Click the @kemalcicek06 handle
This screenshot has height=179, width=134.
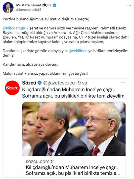(x=29, y=10)
